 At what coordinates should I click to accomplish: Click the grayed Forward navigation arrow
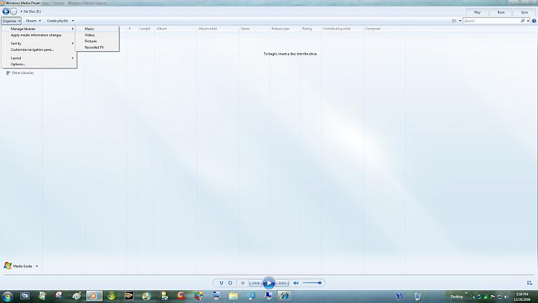14,11
